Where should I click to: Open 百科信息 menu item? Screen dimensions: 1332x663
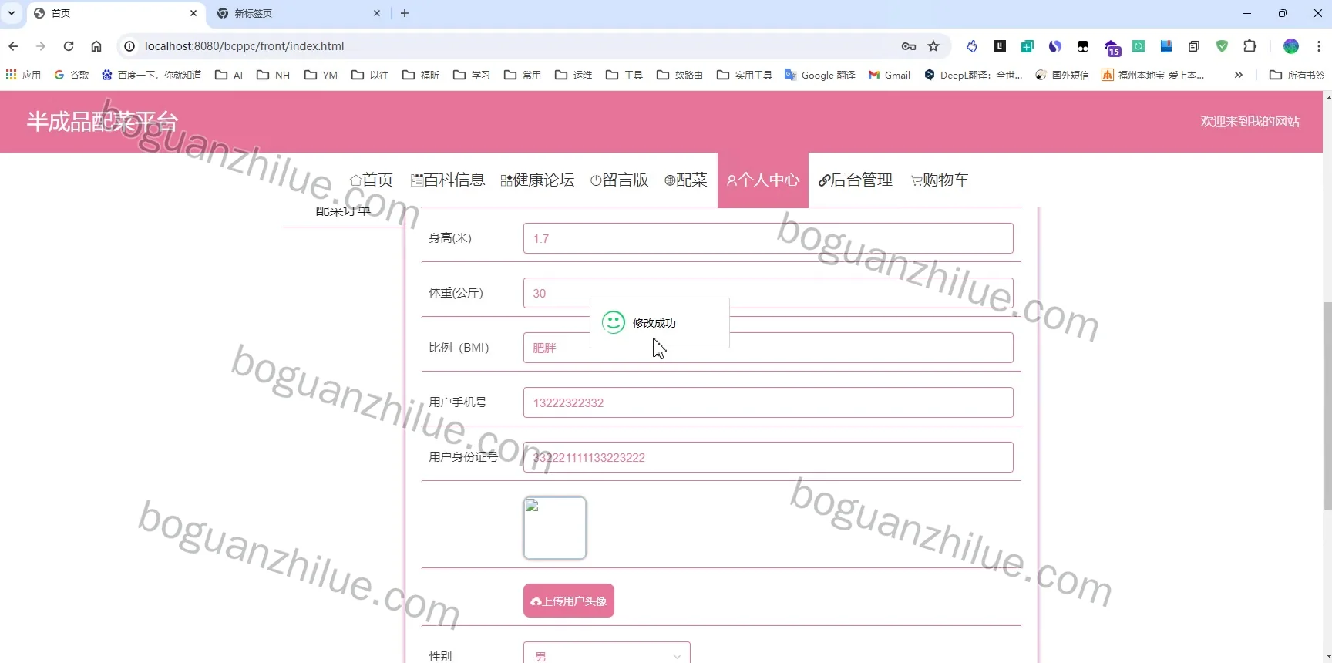448,180
